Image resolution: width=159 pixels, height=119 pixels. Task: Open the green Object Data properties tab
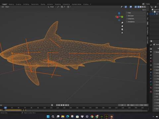point(151,85)
